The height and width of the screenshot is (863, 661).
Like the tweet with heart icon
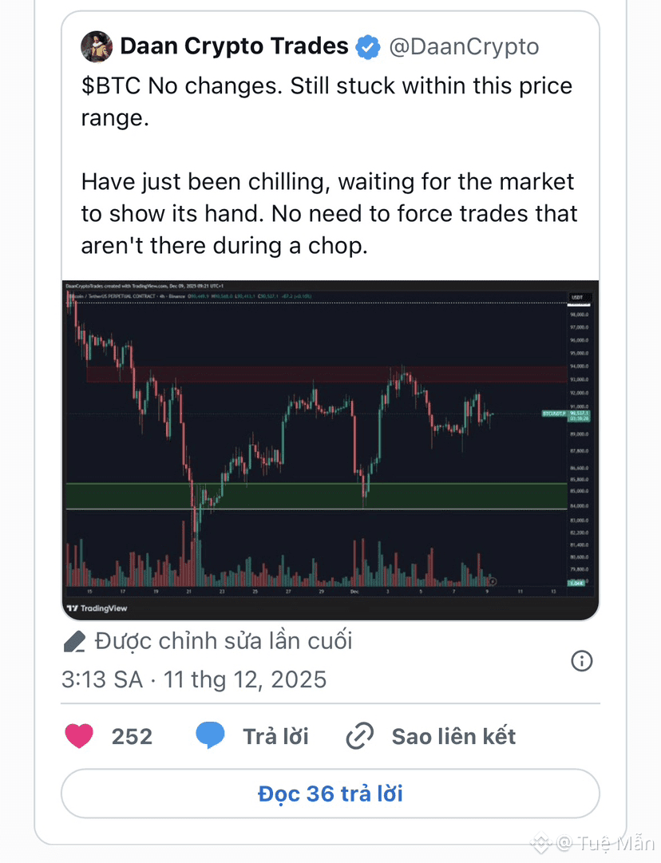tap(79, 736)
